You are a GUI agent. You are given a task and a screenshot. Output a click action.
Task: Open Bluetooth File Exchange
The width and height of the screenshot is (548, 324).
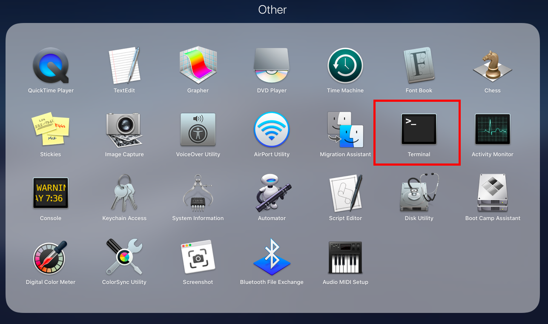(272, 257)
